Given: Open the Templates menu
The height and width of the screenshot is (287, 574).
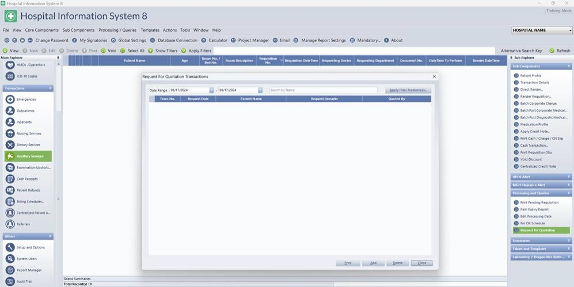Looking at the screenshot, I should 150,30.
